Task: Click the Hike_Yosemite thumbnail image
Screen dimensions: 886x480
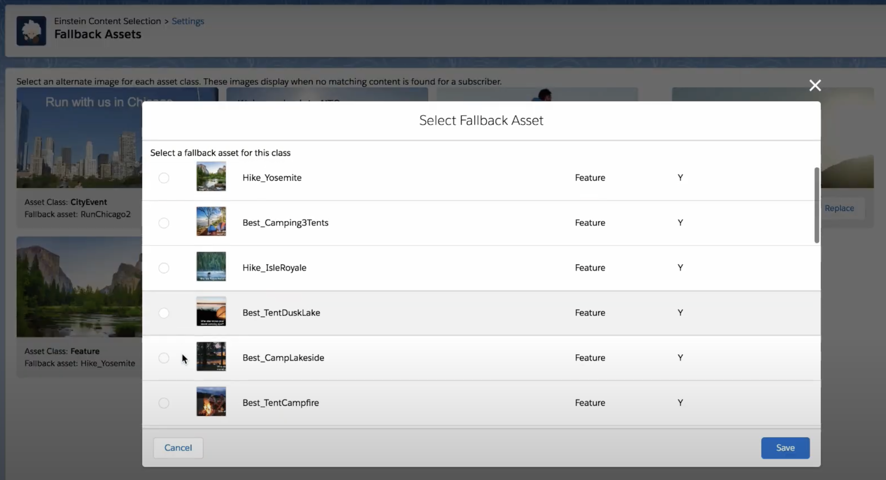Action: pos(211,177)
